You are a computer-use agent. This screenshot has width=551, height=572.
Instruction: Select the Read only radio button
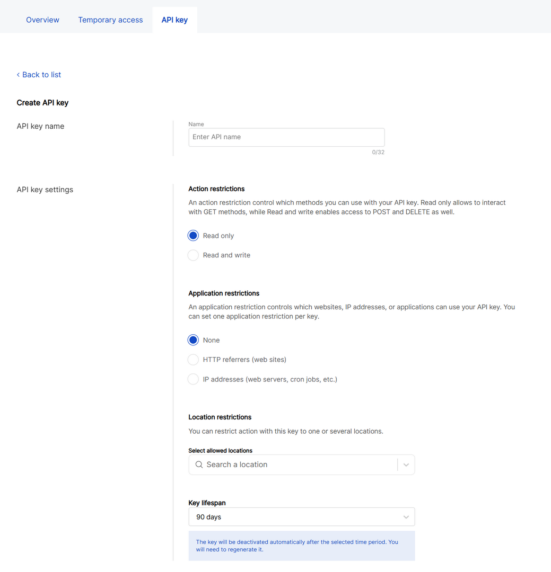point(193,235)
